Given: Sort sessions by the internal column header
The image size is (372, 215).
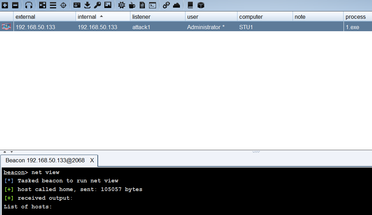Looking at the screenshot, I should 87,17.
